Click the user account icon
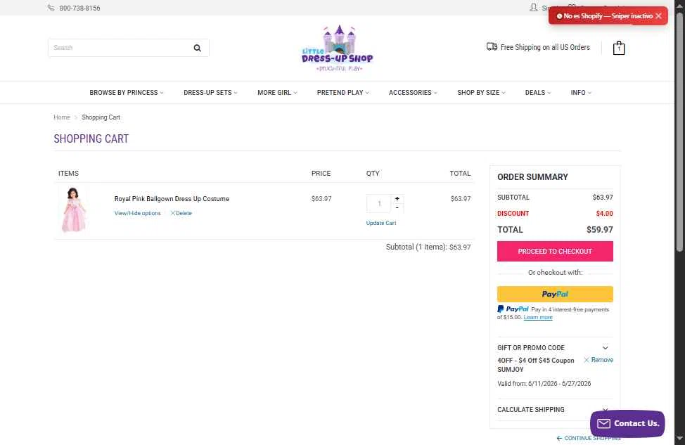The height and width of the screenshot is (445, 685). pyautogui.click(x=533, y=8)
